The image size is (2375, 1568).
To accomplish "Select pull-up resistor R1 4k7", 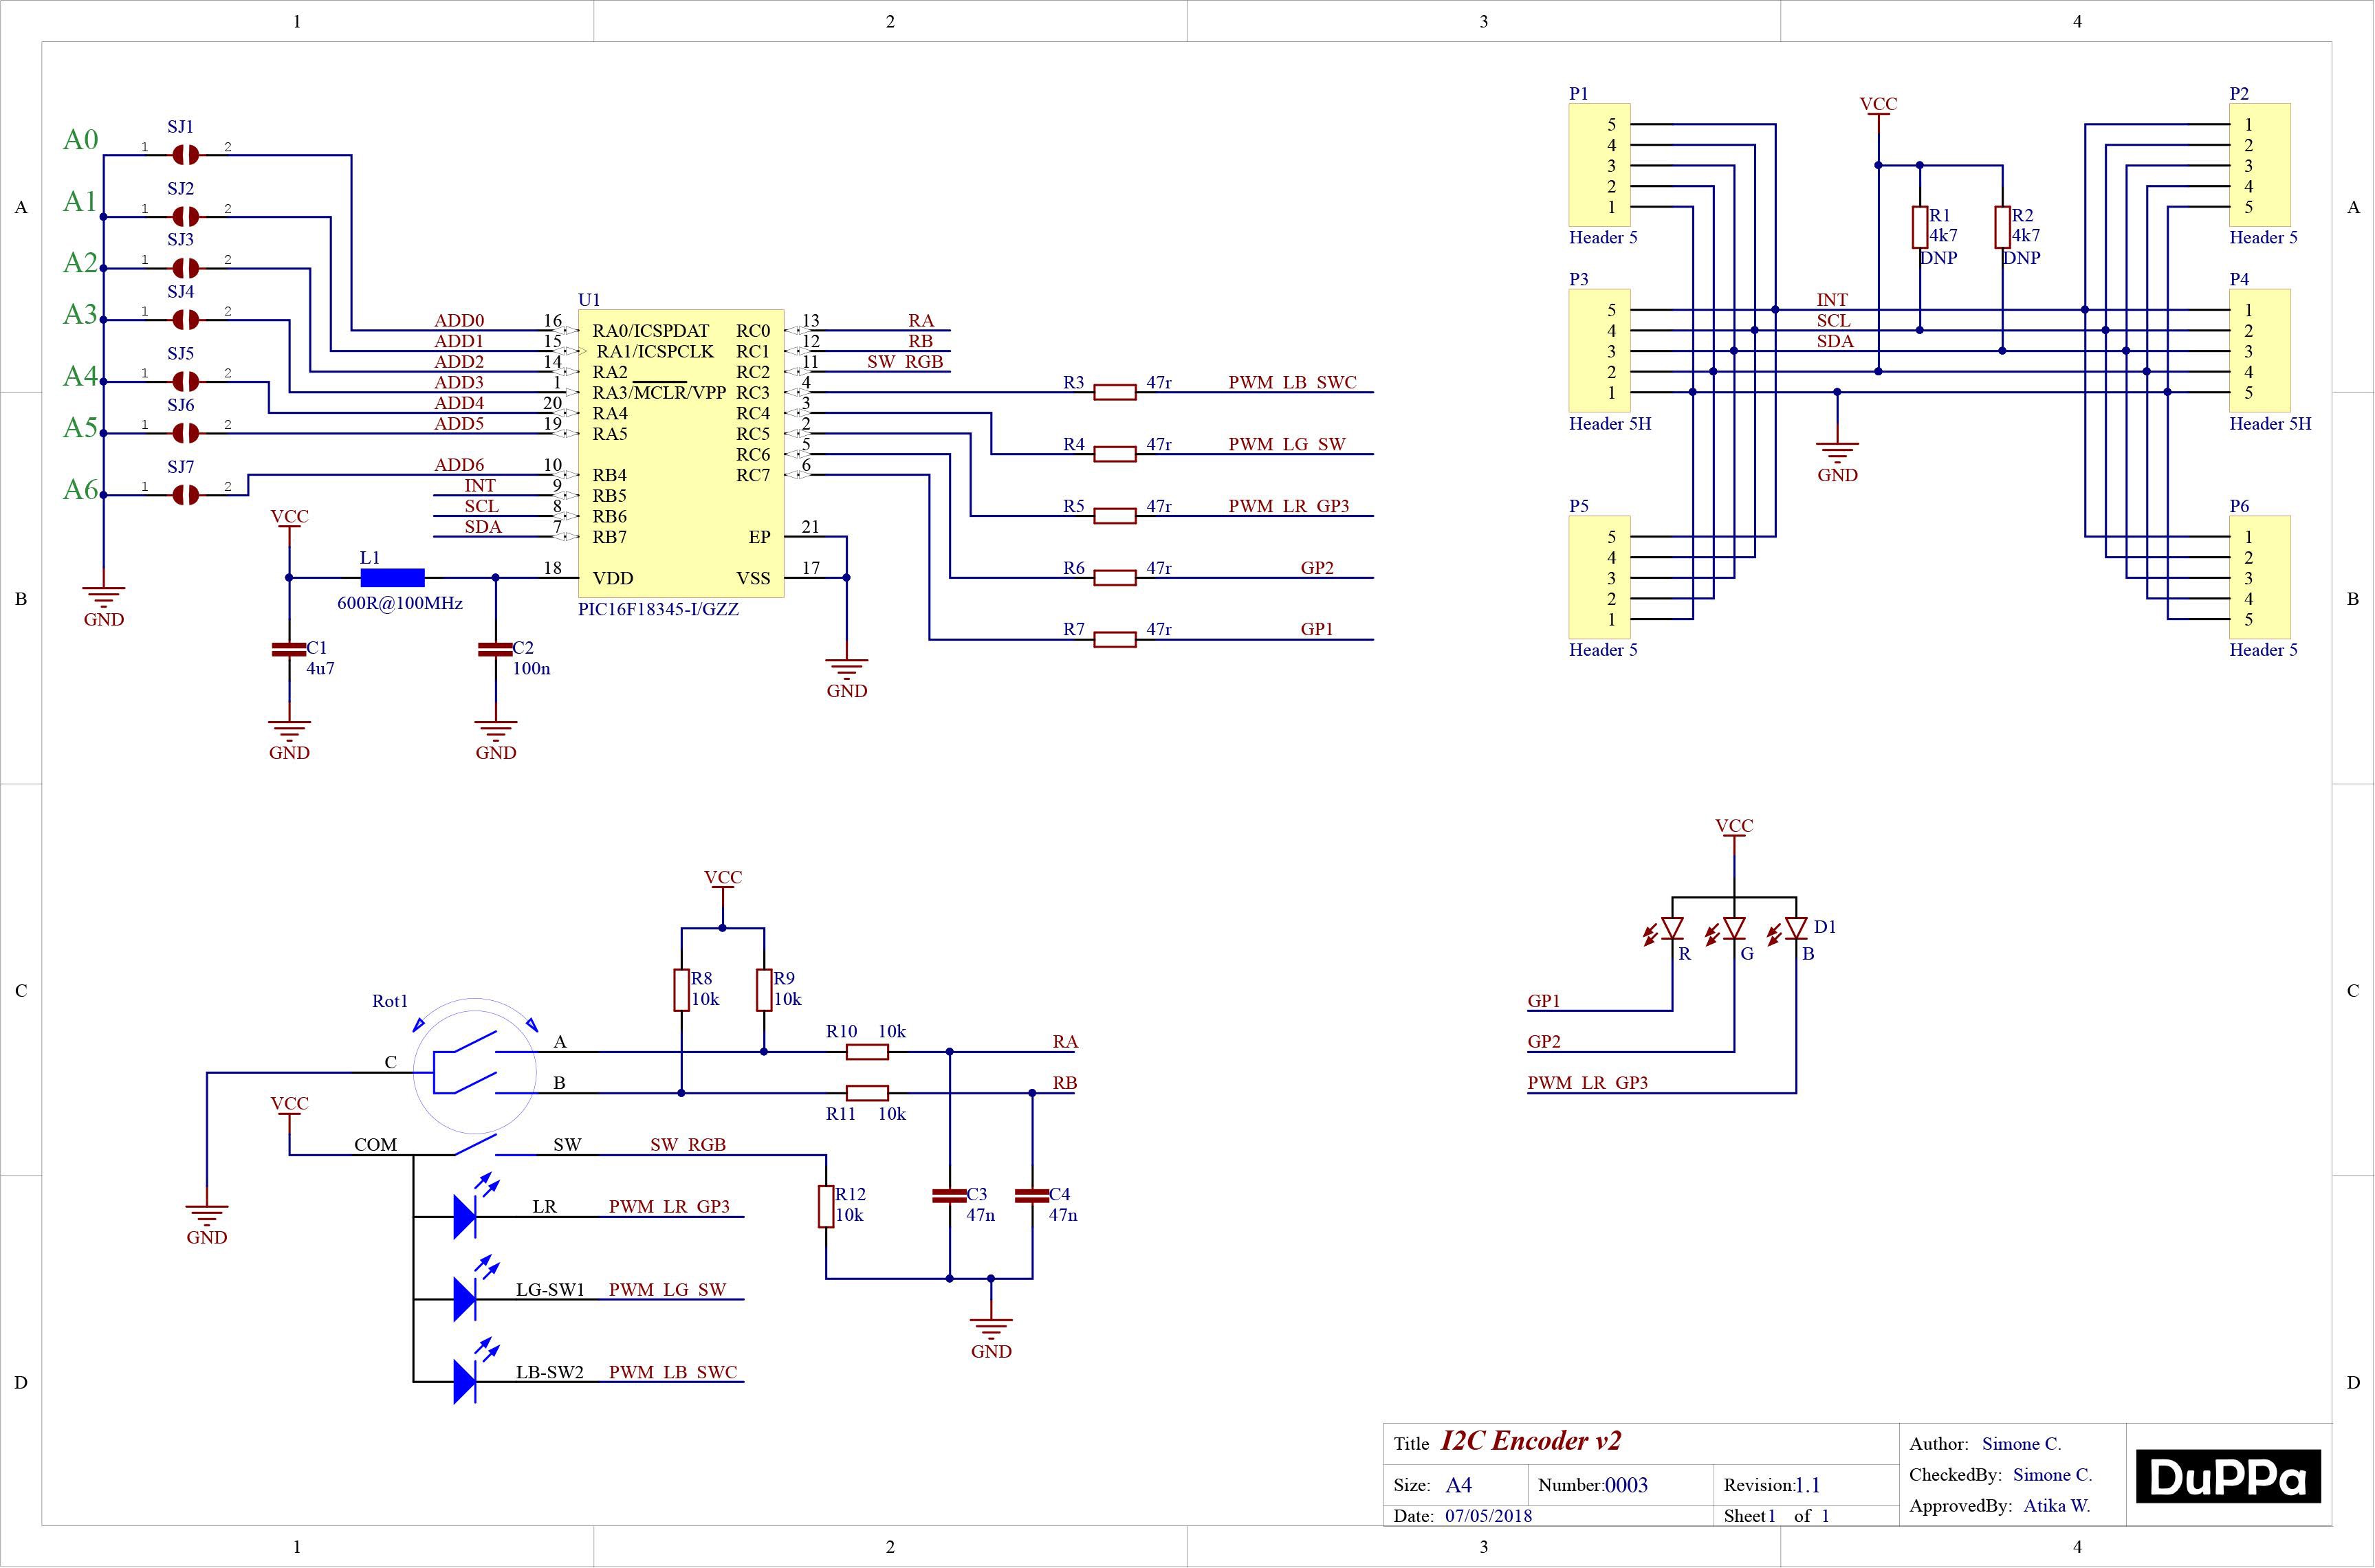I will pyautogui.click(x=1920, y=227).
